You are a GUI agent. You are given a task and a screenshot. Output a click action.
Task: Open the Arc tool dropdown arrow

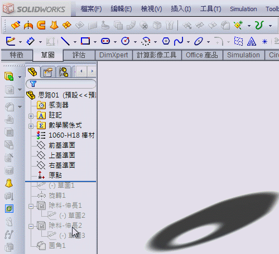[155, 42]
